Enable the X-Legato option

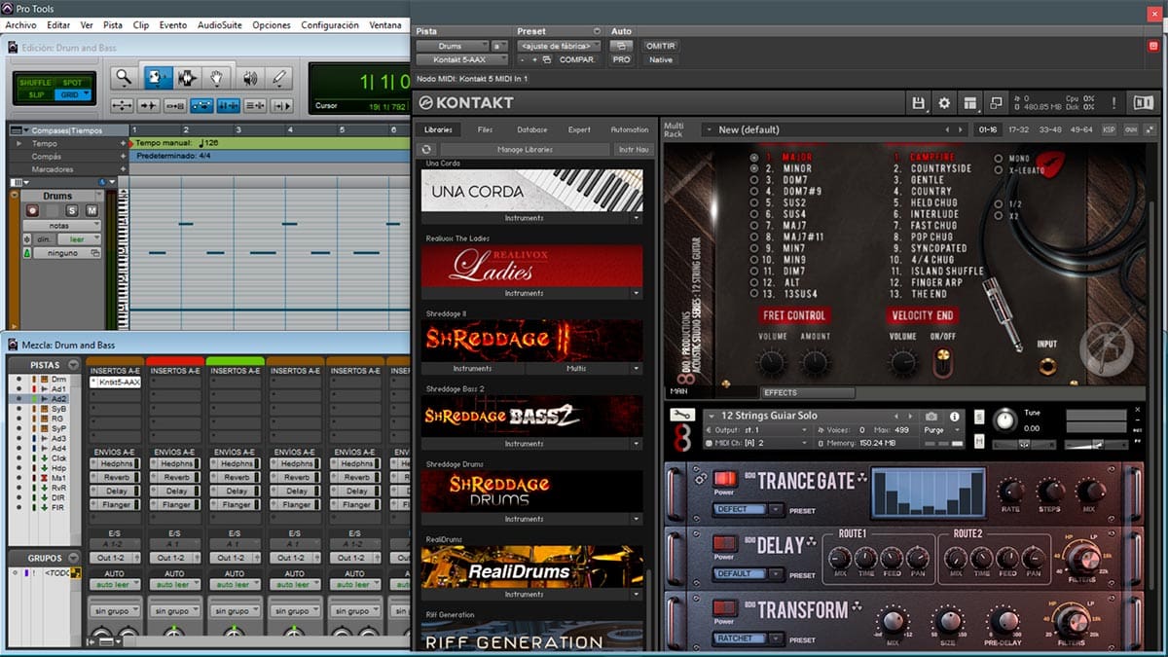coord(999,169)
